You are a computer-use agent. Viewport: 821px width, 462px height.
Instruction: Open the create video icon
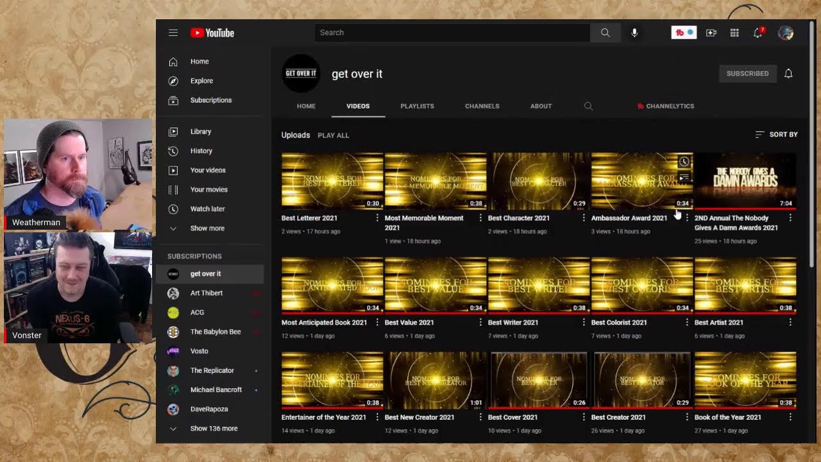pyautogui.click(x=711, y=33)
